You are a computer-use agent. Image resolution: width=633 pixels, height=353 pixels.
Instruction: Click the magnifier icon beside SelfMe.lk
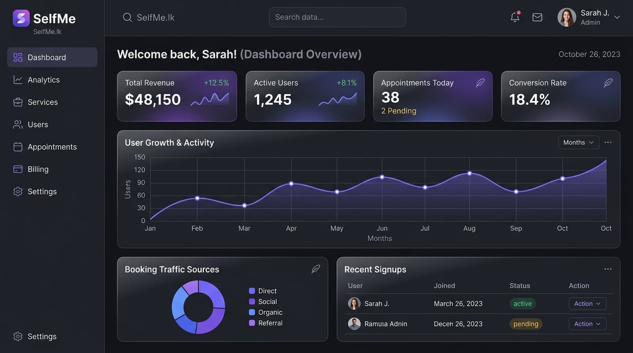(x=127, y=17)
